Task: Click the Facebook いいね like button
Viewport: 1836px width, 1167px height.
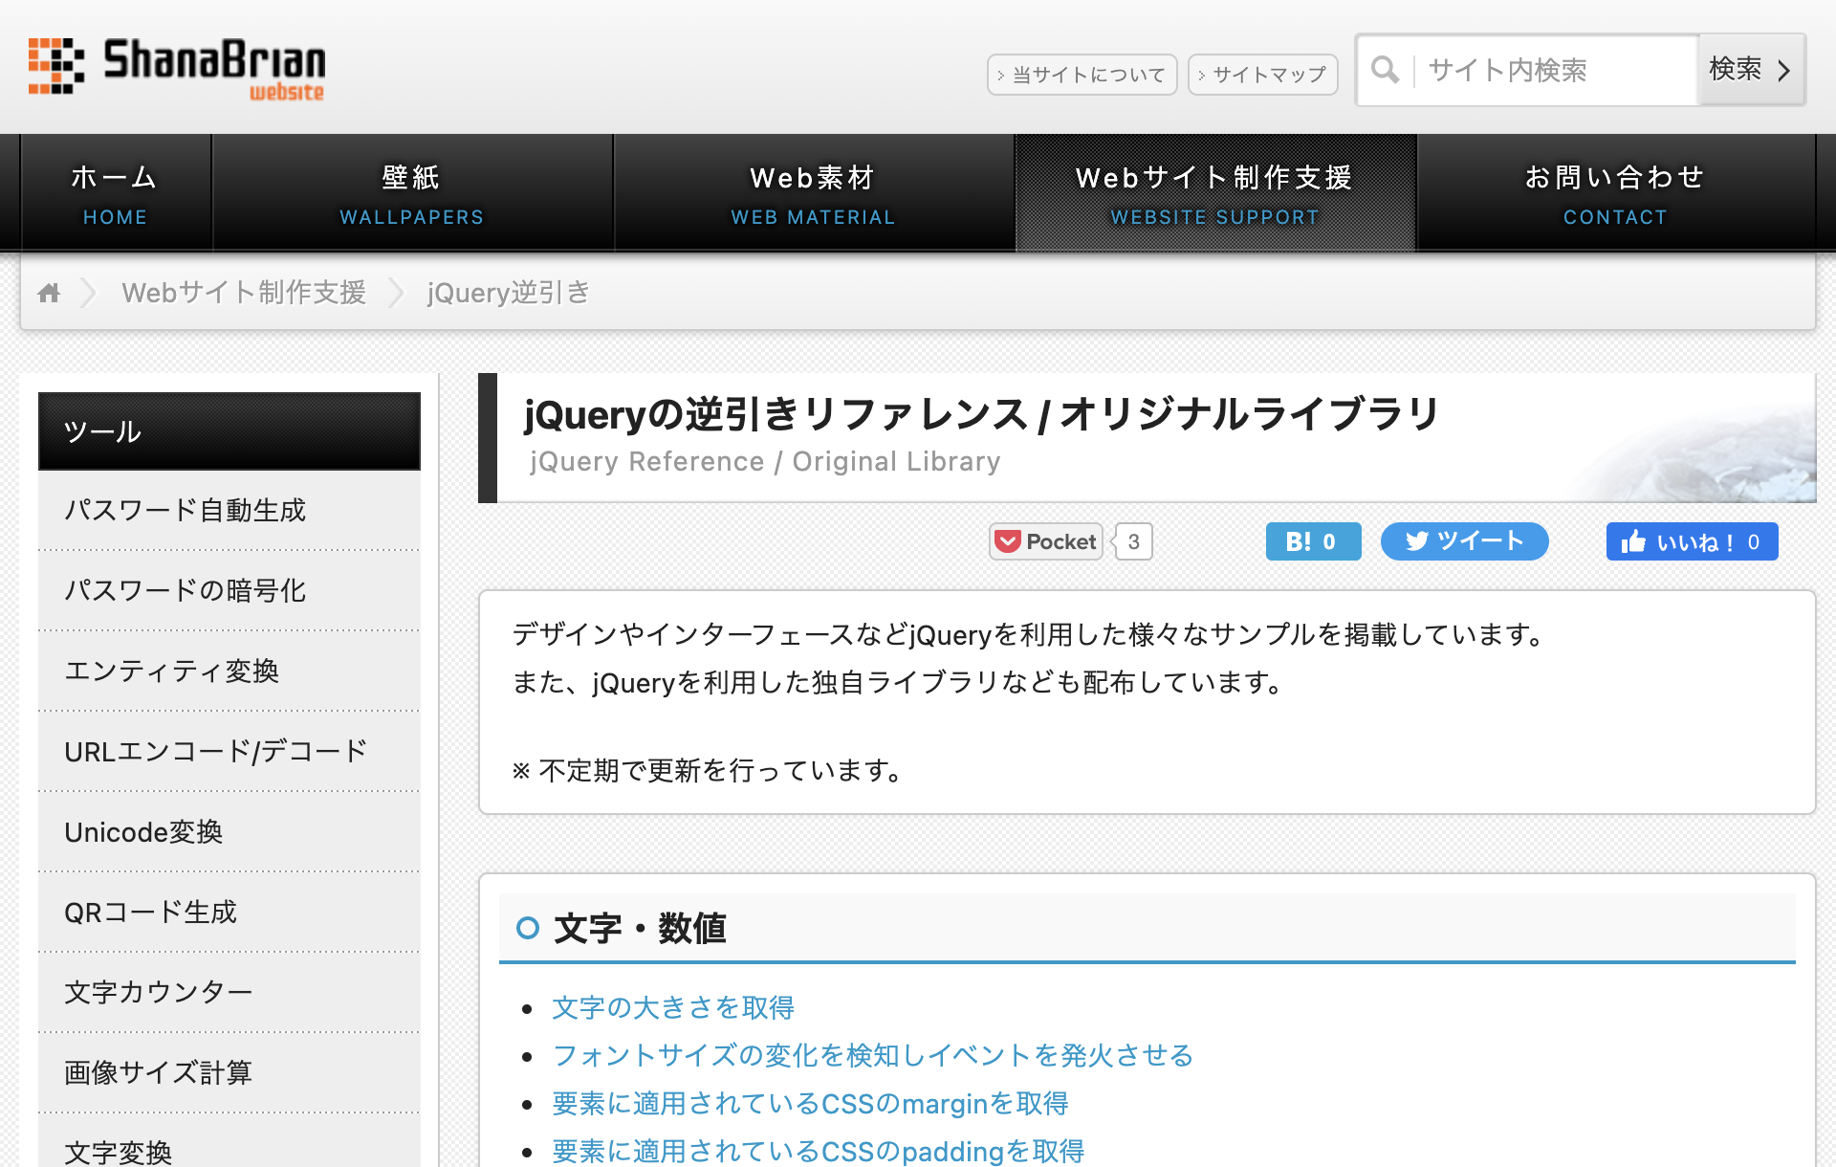Action: tap(1691, 541)
